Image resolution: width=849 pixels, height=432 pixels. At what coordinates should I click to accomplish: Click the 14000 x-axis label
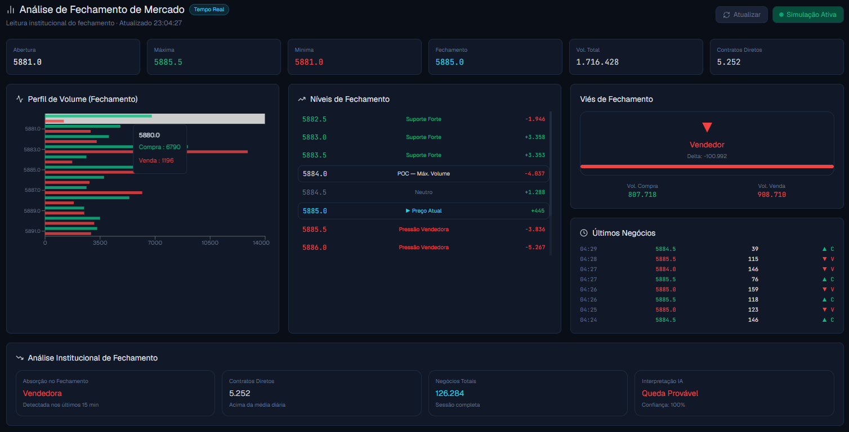coord(261,243)
